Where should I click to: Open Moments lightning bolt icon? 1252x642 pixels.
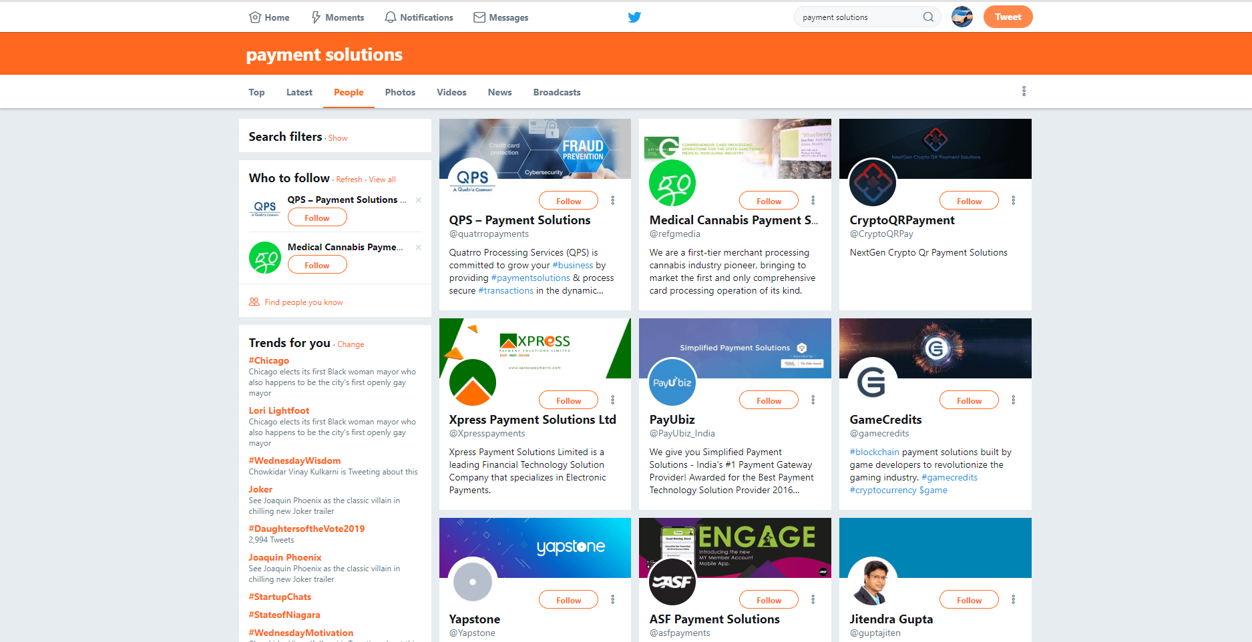[316, 17]
